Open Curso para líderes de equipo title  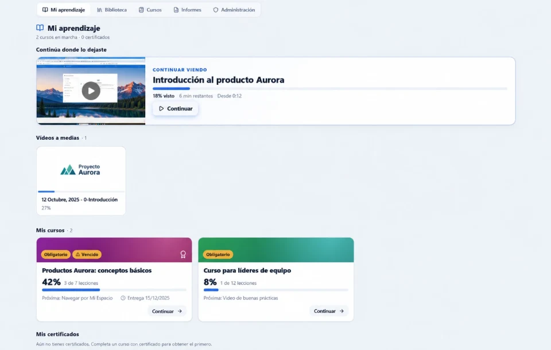(x=247, y=270)
